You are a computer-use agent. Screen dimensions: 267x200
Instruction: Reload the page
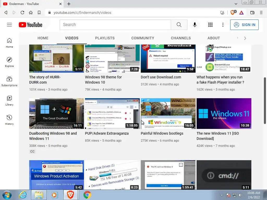pos(22,12)
